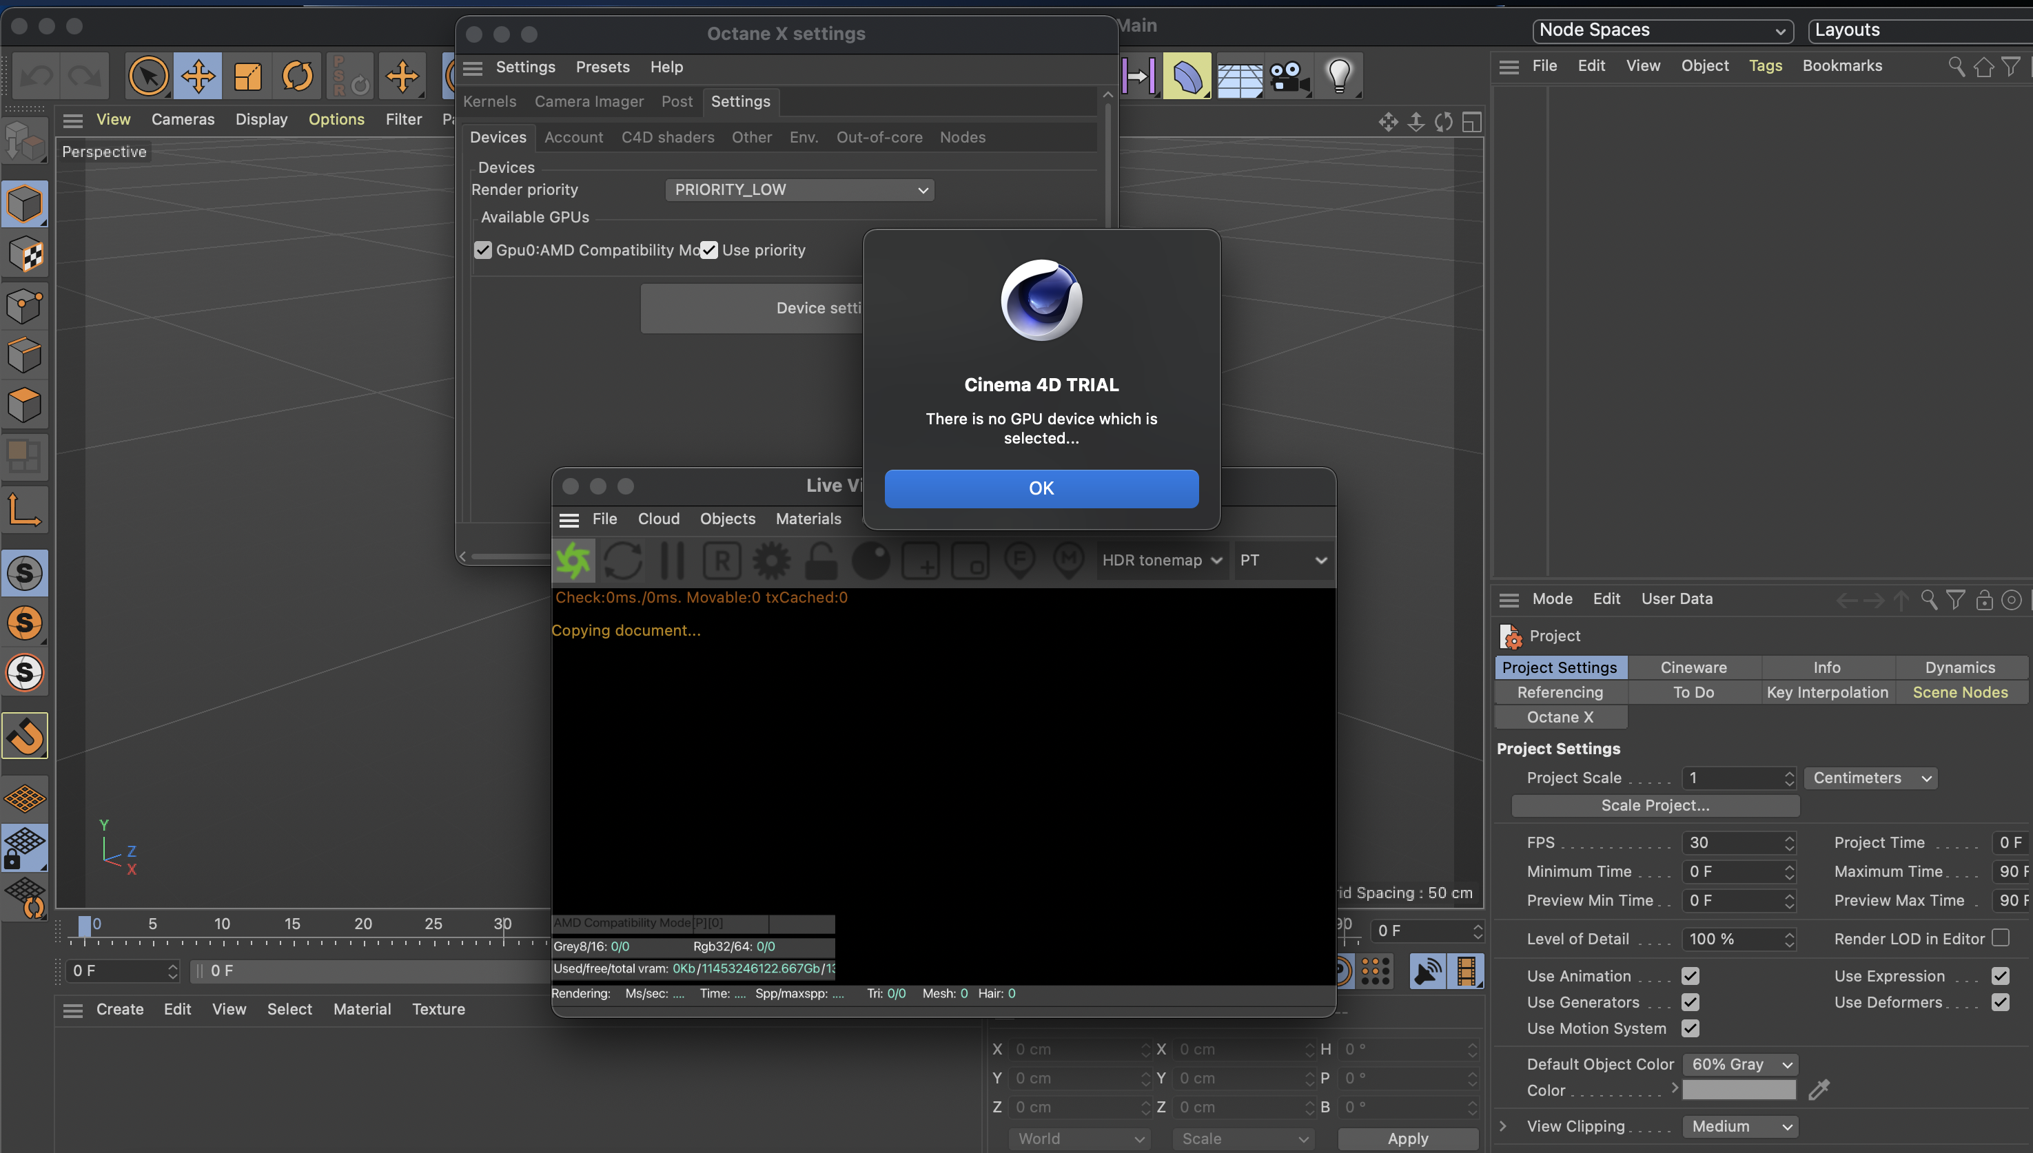
Task: Select the Live Selection arrow tool
Action: (148, 77)
